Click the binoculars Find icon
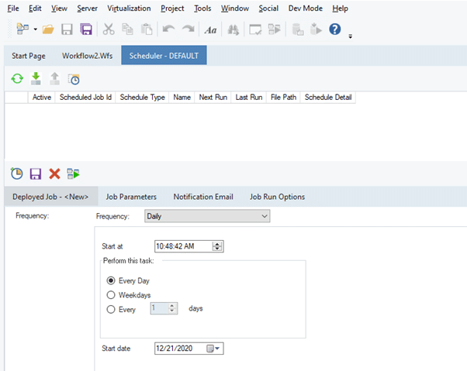 (x=233, y=29)
